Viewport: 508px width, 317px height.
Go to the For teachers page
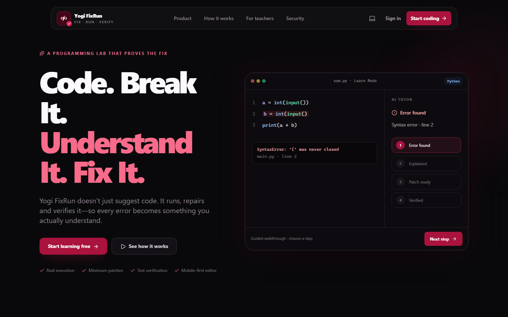pos(260,18)
